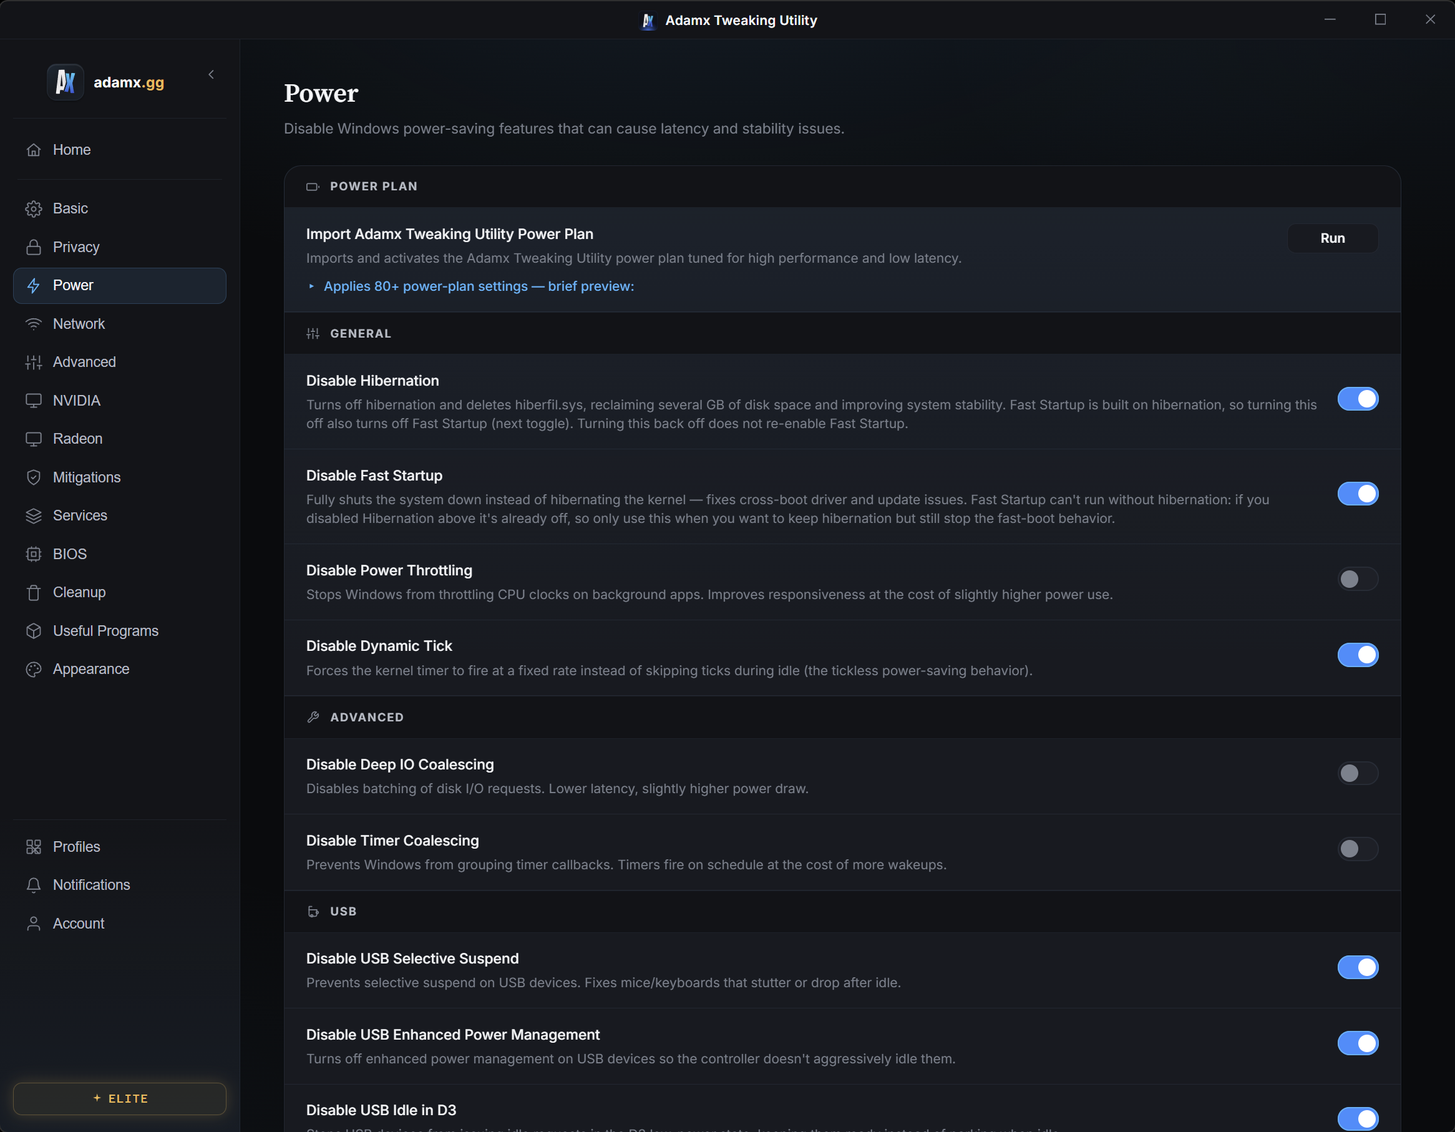This screenshot has width=1455, height=1132.
Task: Click the Services layers icon
Action: (33, 515)
